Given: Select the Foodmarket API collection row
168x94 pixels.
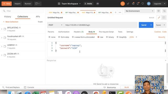Looking at the screenshot, I should point(23,38).
